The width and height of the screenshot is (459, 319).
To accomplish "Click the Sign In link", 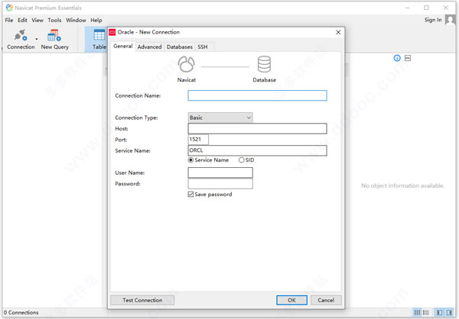I will coord(433,20).
